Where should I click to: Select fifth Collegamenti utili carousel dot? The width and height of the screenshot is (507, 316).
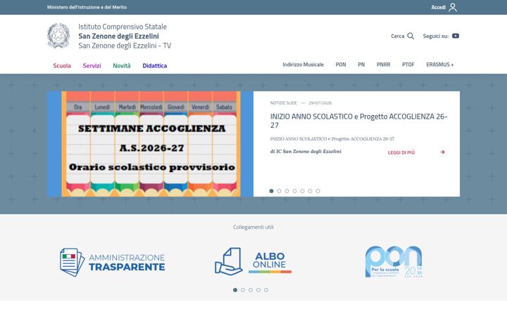click(x=266, y=290)
